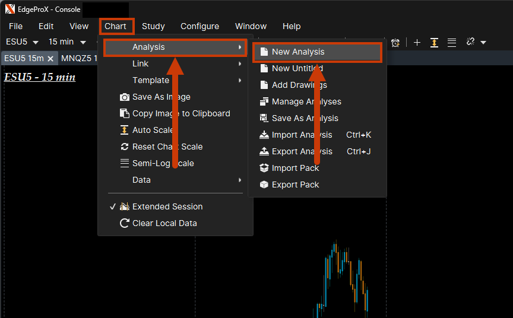Toggle Semi-Log Scale in Chart menu
Screen dimensions: 513x318
[163, 163]
